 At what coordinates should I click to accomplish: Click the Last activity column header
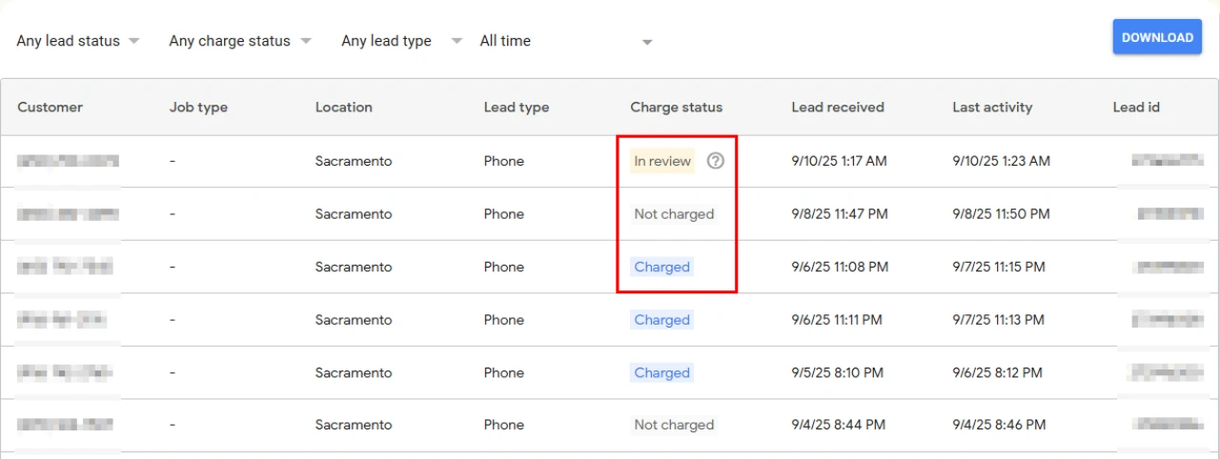point(992,108)
